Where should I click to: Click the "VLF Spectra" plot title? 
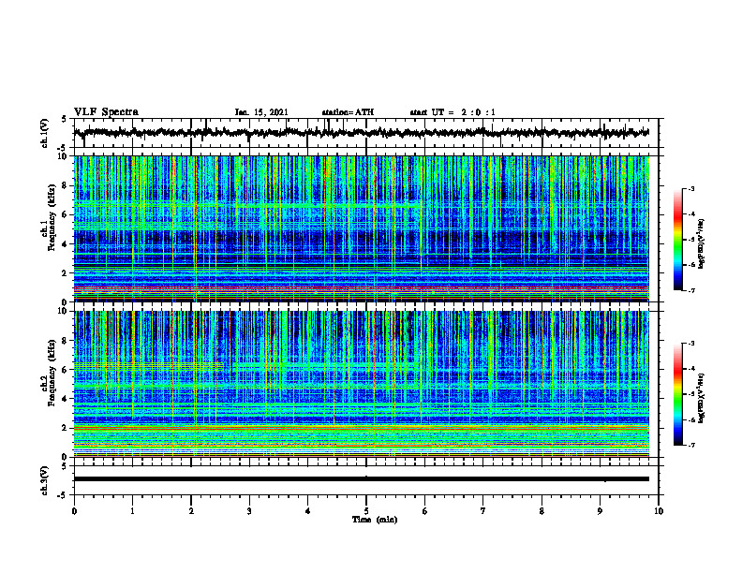(106, 112)
